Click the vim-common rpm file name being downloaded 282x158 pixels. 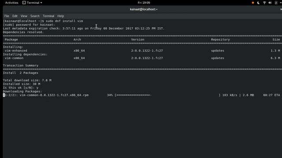point(54,95)
